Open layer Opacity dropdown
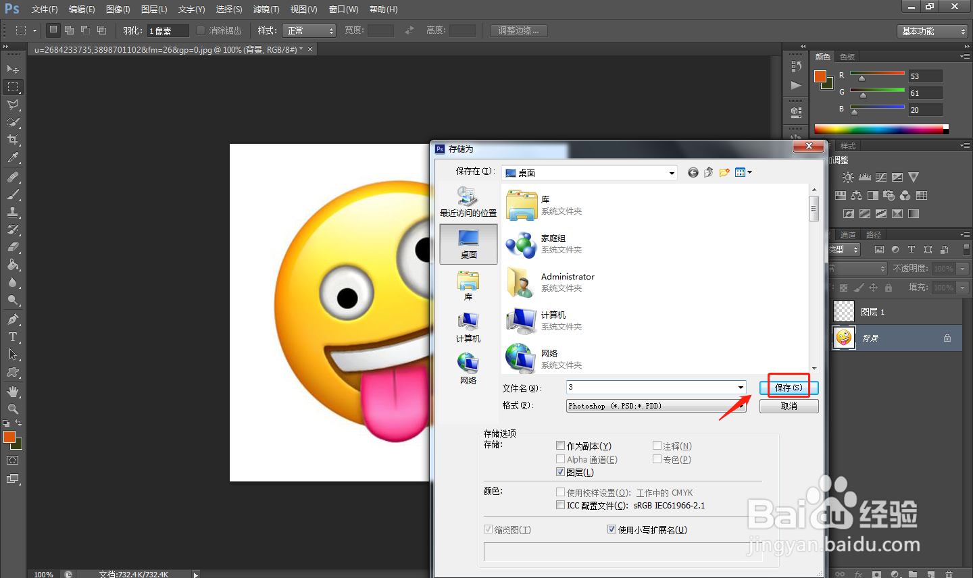 tap(963, 269)
